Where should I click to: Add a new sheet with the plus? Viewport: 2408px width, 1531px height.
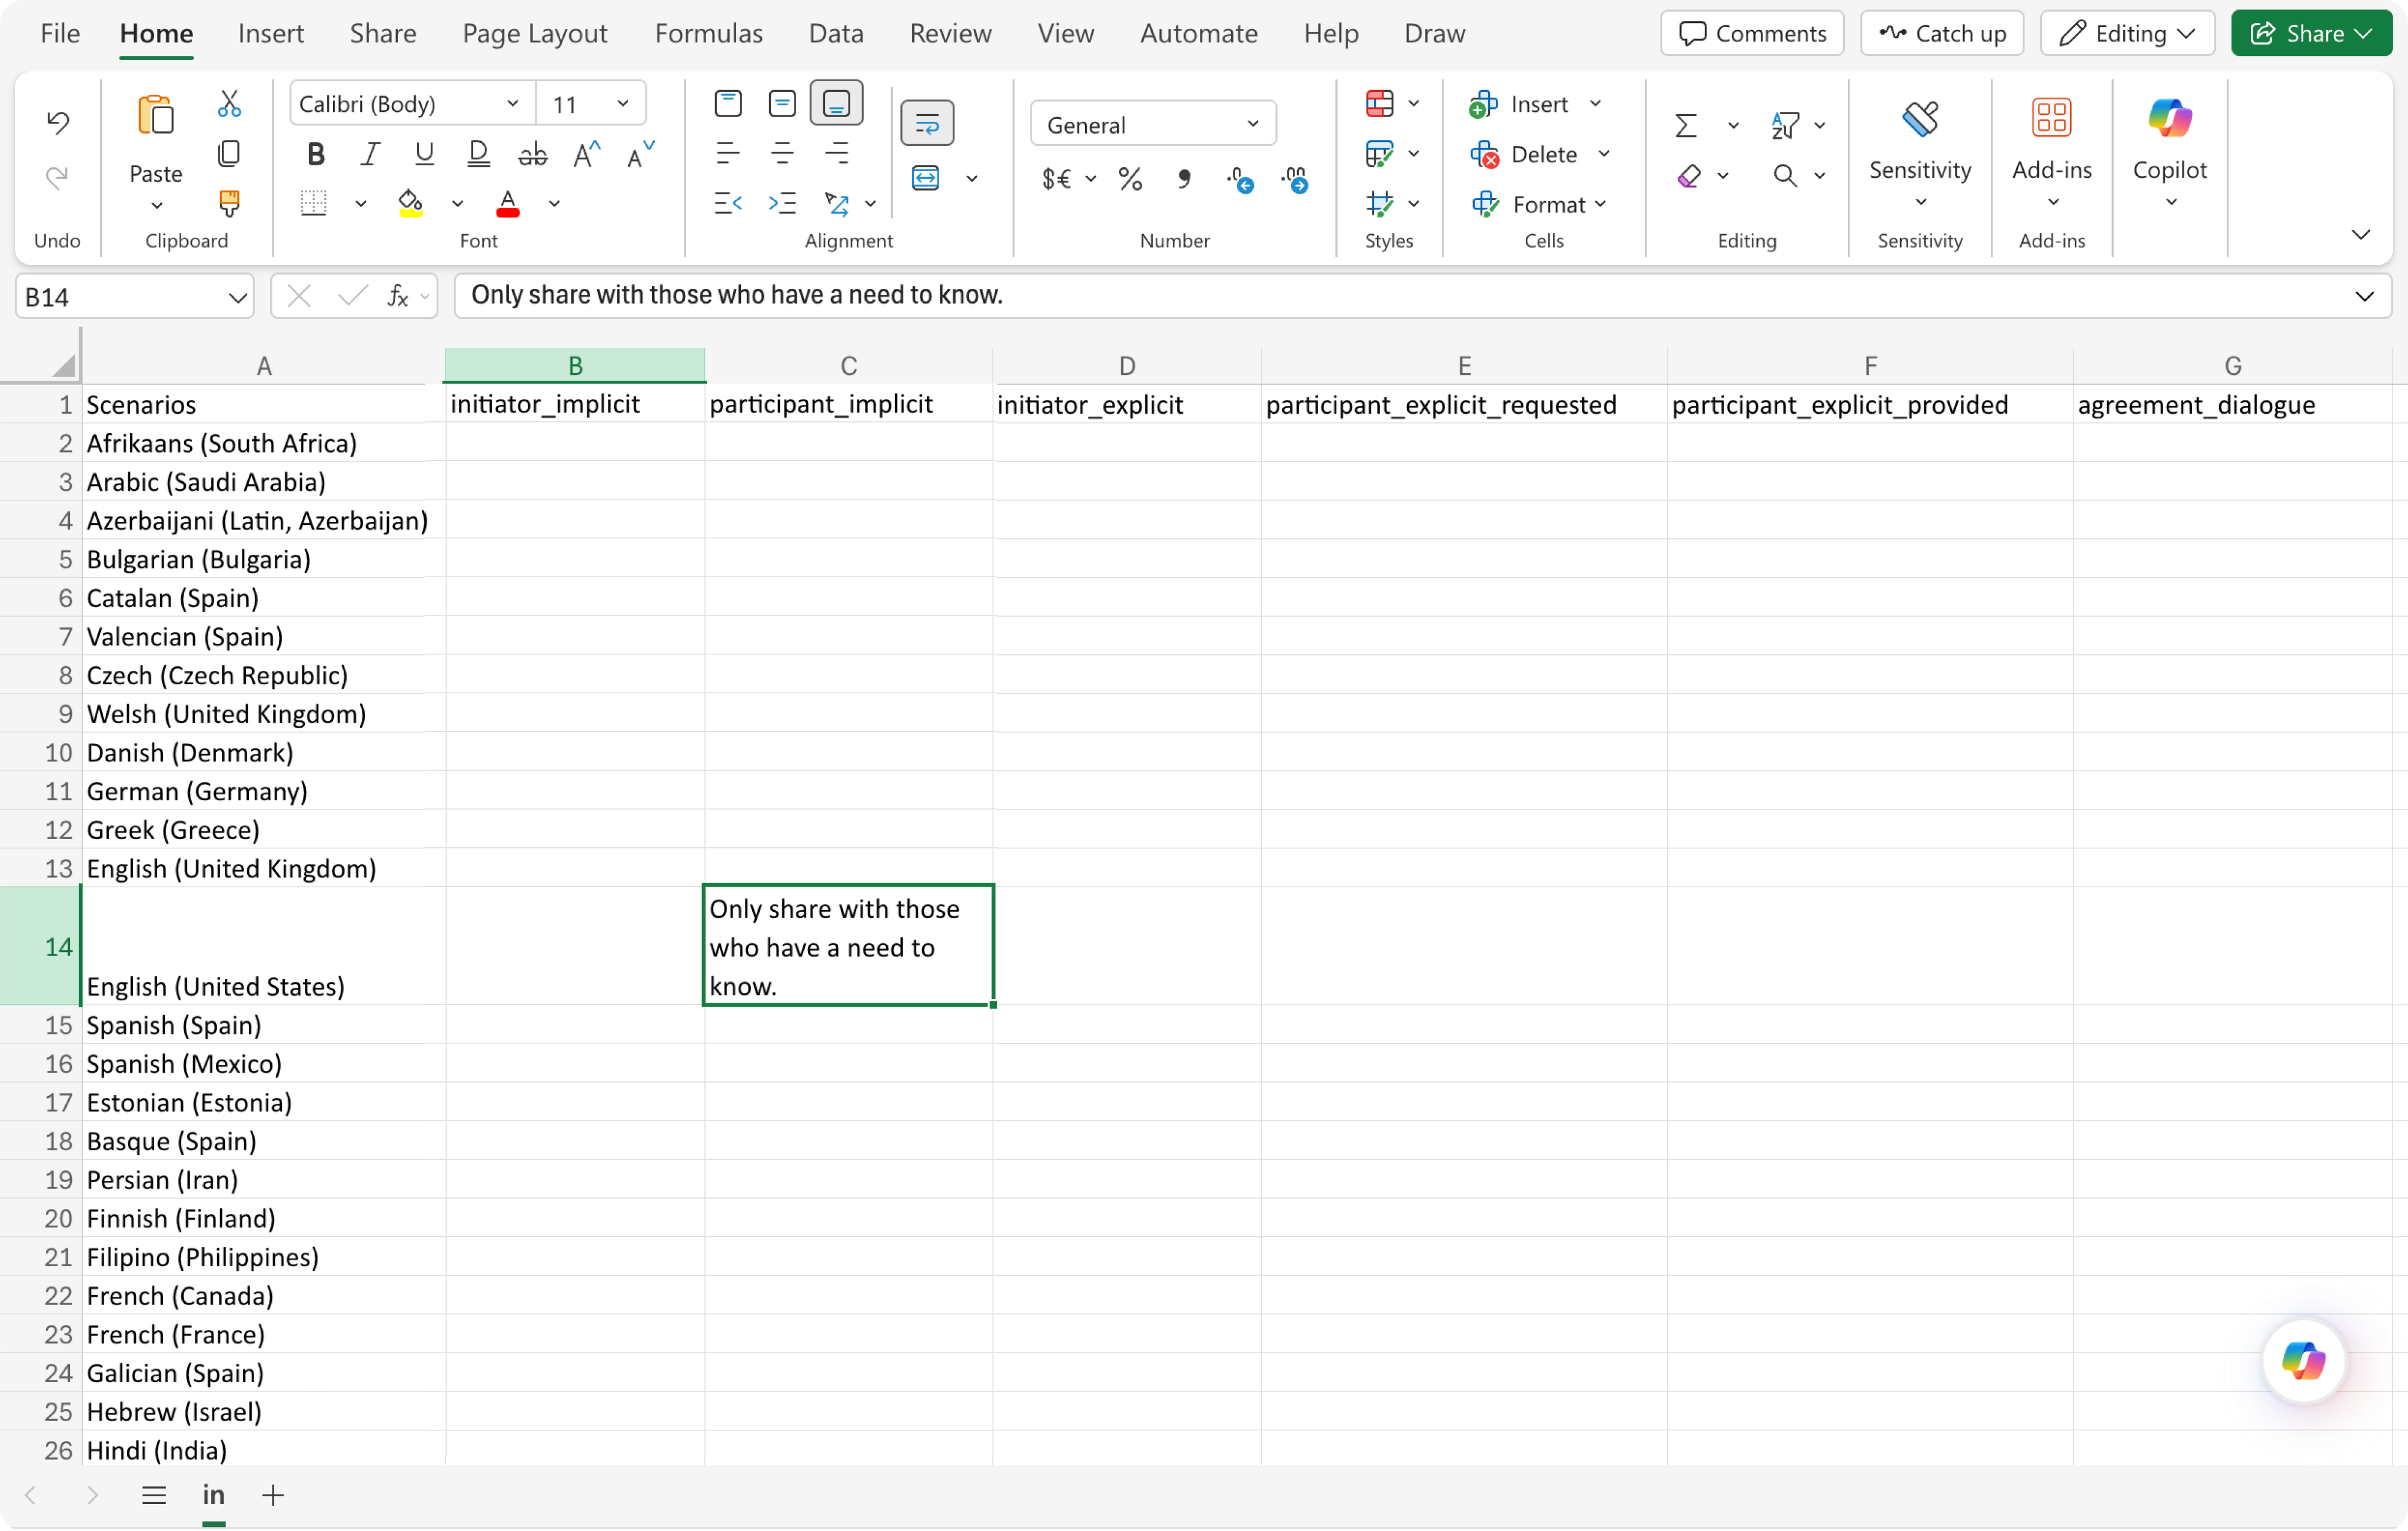[273, 1495]
